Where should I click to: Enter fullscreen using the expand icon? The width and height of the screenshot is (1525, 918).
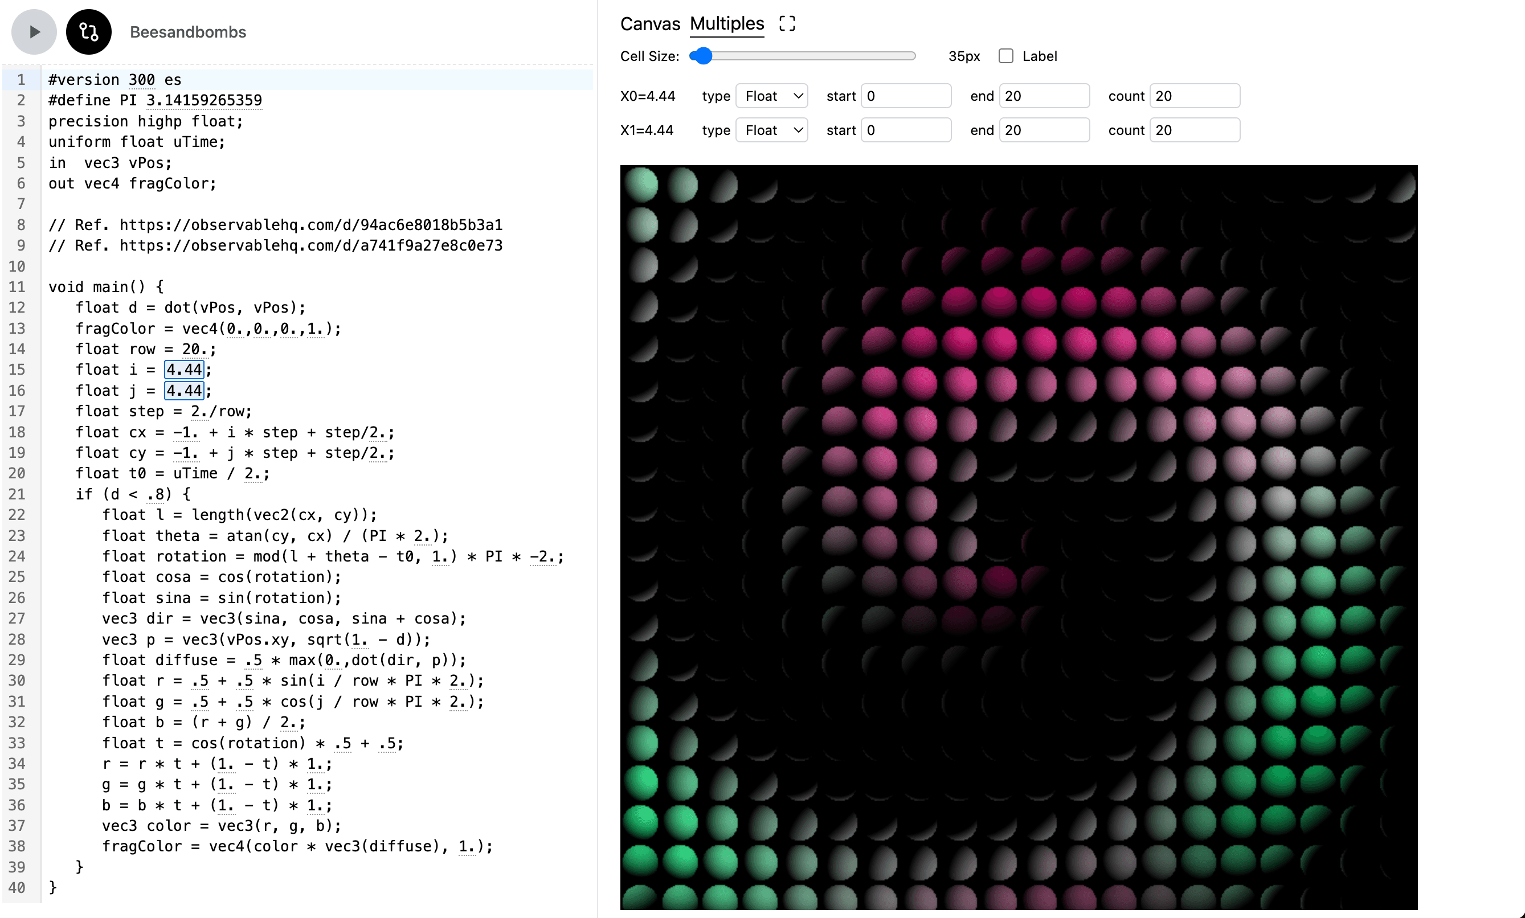pyautogui.click(x=787, y=23)
